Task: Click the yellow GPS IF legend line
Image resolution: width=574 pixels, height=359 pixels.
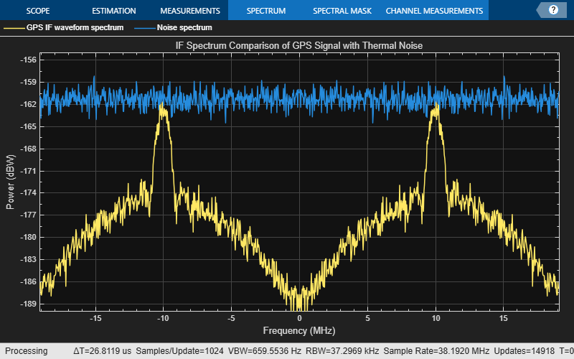Action: pyautogui.click(x=14, y=28)
